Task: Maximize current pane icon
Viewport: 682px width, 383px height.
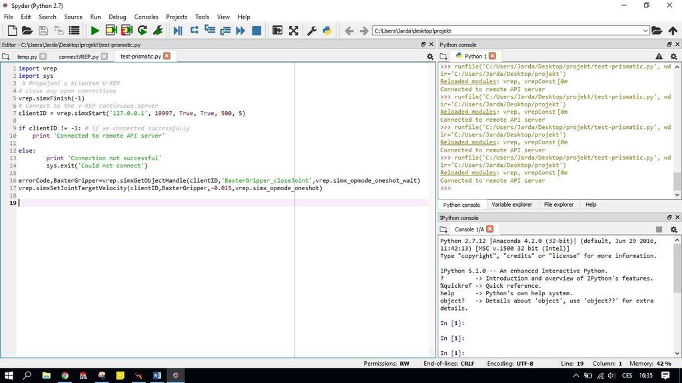Action: pos(277,31)
